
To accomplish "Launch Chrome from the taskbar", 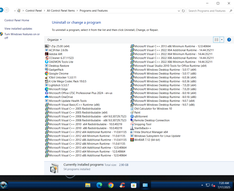I will [x=111, y=185].
